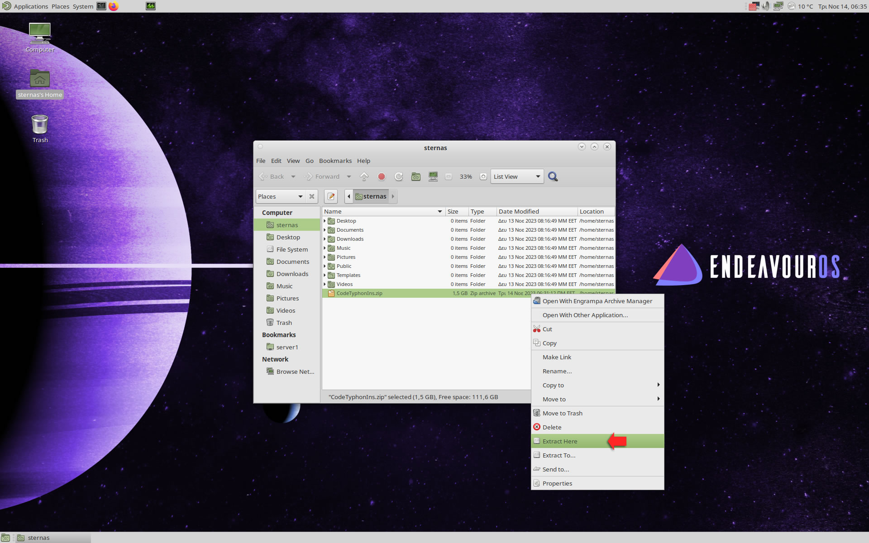Launch the terminal from the top panel
This screenshot has width=869, height=543.
101,6
